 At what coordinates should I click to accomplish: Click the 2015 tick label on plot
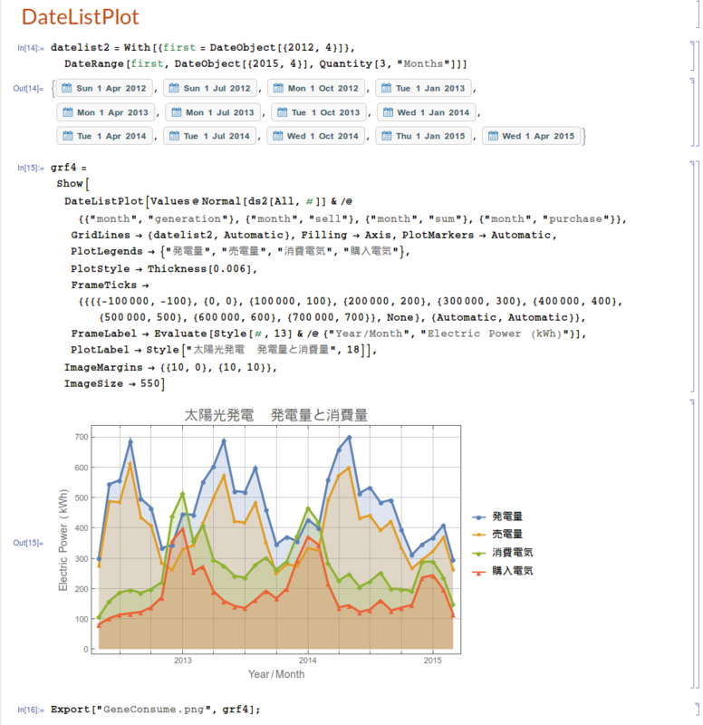[x=433, y=661]
